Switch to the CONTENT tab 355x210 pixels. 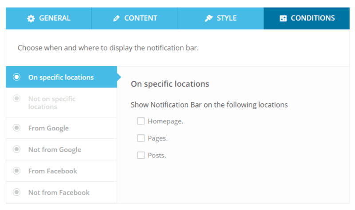[x=135, y=18]
